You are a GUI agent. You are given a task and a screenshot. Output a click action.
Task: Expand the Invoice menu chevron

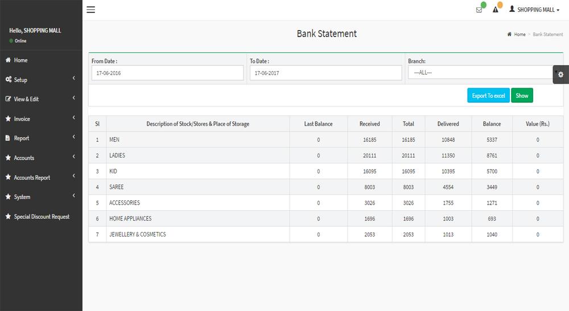click(73, 118)
